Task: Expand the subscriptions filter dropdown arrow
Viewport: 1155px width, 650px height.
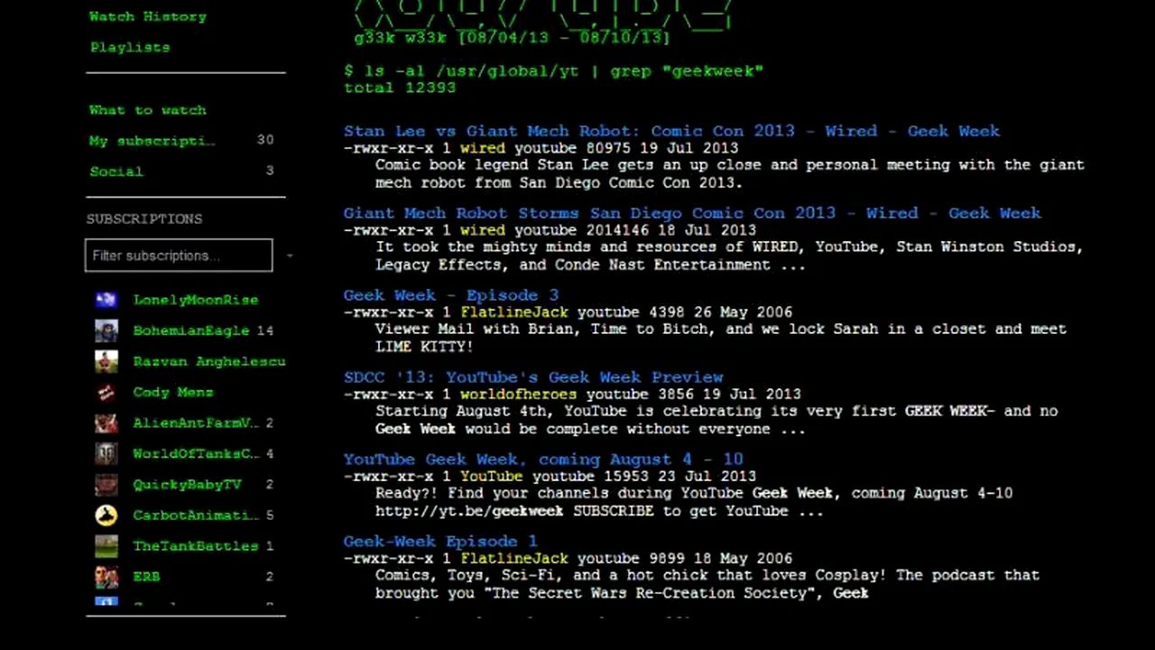Action: click(x=290, y=256)
